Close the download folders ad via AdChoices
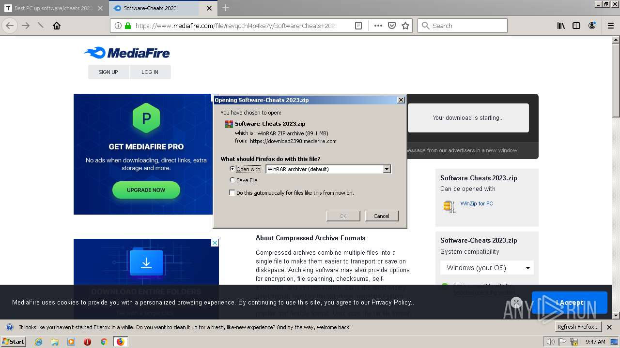This screenshot has width=620, height=348. coord(215,243)
